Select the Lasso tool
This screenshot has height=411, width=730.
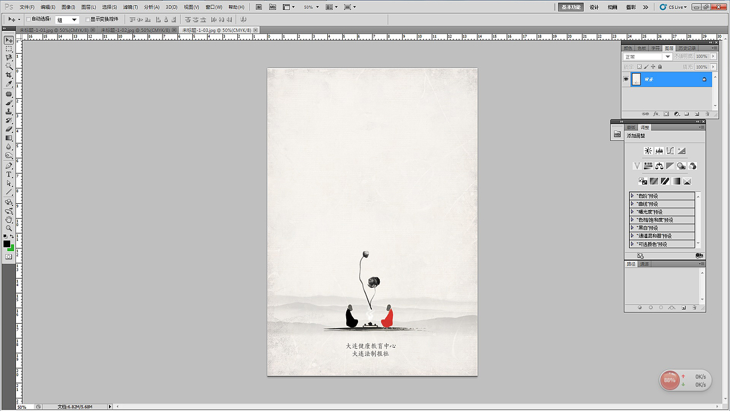[x=9, y=58]
